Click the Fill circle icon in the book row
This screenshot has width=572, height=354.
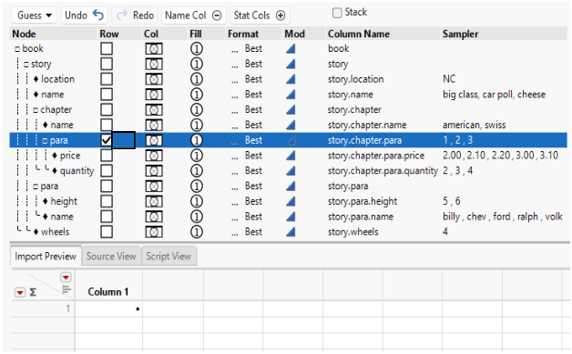[196, 48]
